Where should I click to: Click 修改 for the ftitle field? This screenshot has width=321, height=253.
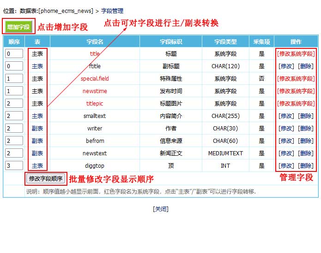pos(286,66)
